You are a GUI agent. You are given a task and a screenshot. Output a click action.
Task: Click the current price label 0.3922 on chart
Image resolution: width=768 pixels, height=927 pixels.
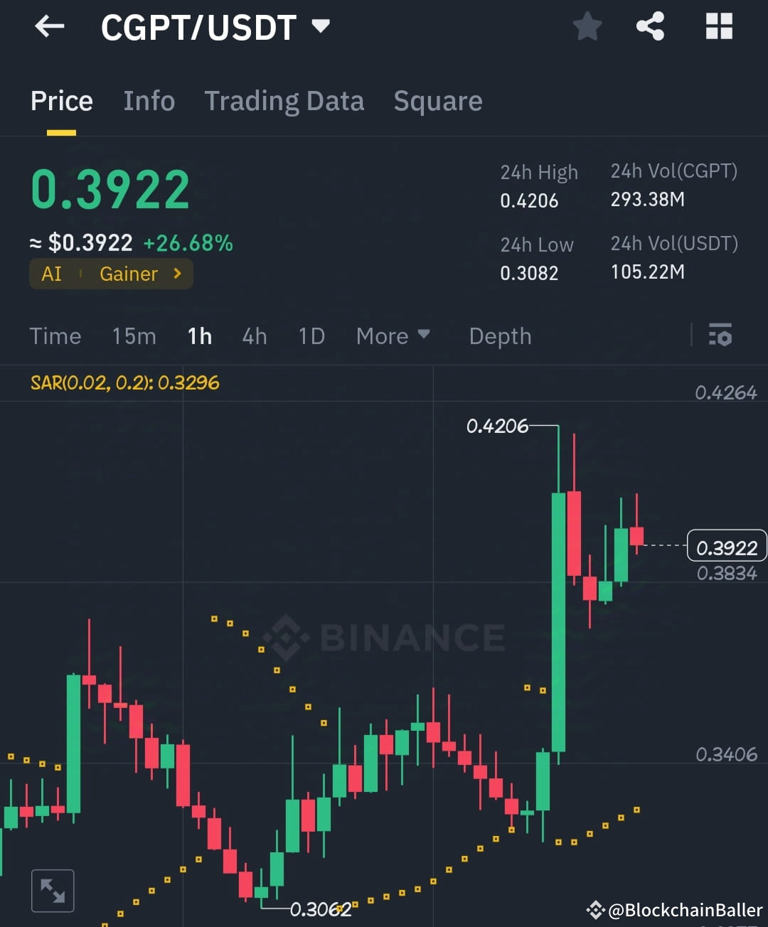pyautogui.click(x=726, y=546)
